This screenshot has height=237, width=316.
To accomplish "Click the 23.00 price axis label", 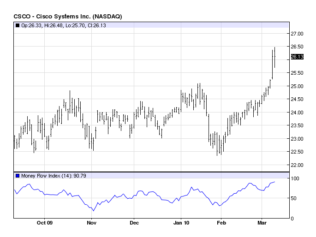I will [x=297, y=139].
